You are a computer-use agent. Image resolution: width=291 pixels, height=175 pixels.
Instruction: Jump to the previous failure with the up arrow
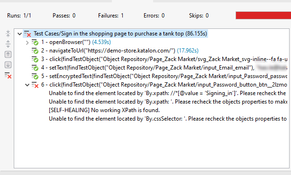tap(8, 54)
